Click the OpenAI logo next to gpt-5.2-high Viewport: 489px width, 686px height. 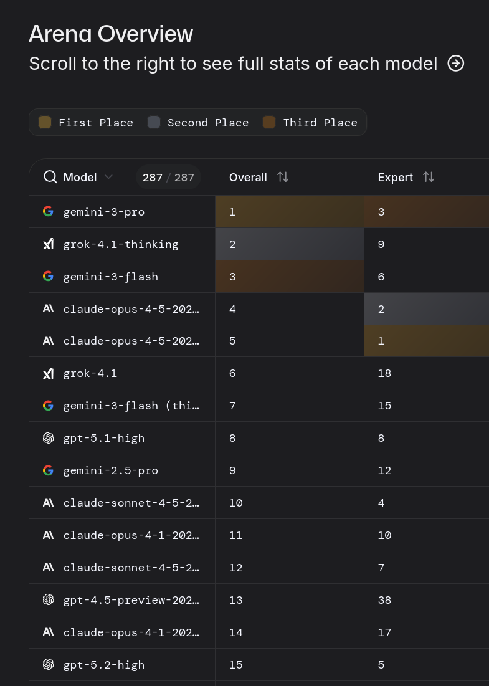pyautogui.click(x=48, y=665)
